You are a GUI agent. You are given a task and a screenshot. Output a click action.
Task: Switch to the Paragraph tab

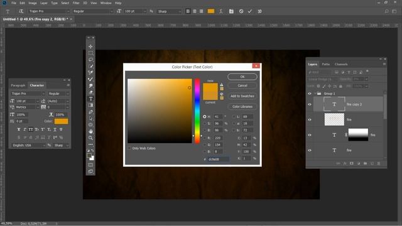click(18, 85)
